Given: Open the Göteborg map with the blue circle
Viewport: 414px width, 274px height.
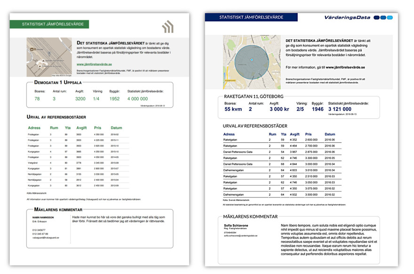Looking at the screenshot, I should point(252,62).
